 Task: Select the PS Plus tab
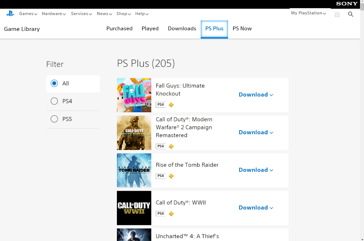[x=214, y=29]
